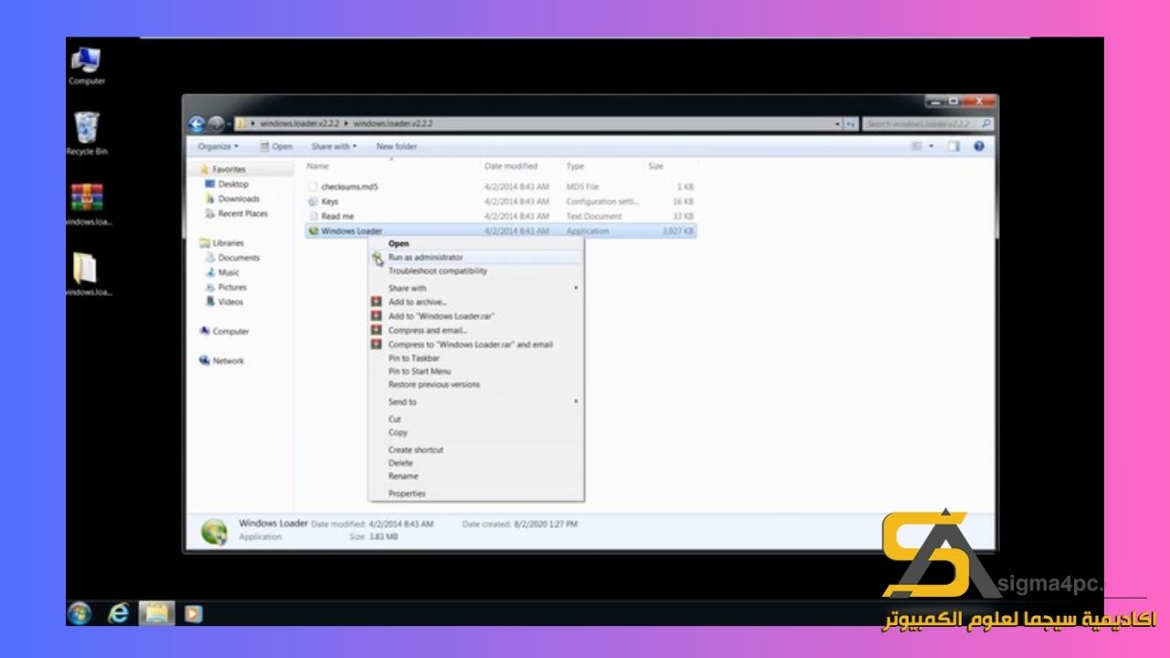Image resolution: width=1170 pixels, height=658 pixels.
Task: Select the yellow folder icon on the desktop
Action: tap(84, 269)
